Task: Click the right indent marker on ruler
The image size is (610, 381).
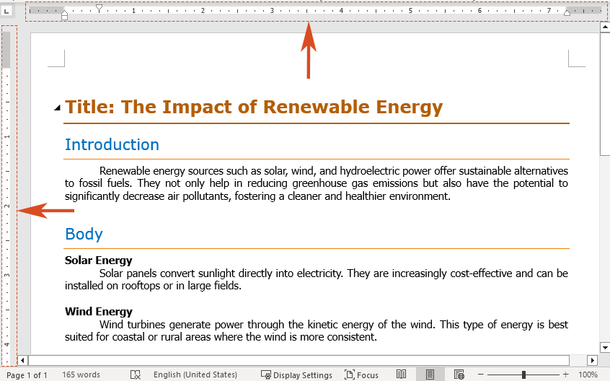Action: (567, 13)
